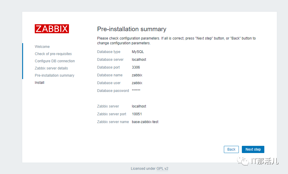
Task: Click the Next step button
Action: pyautogui.click(x=253, y=149)
